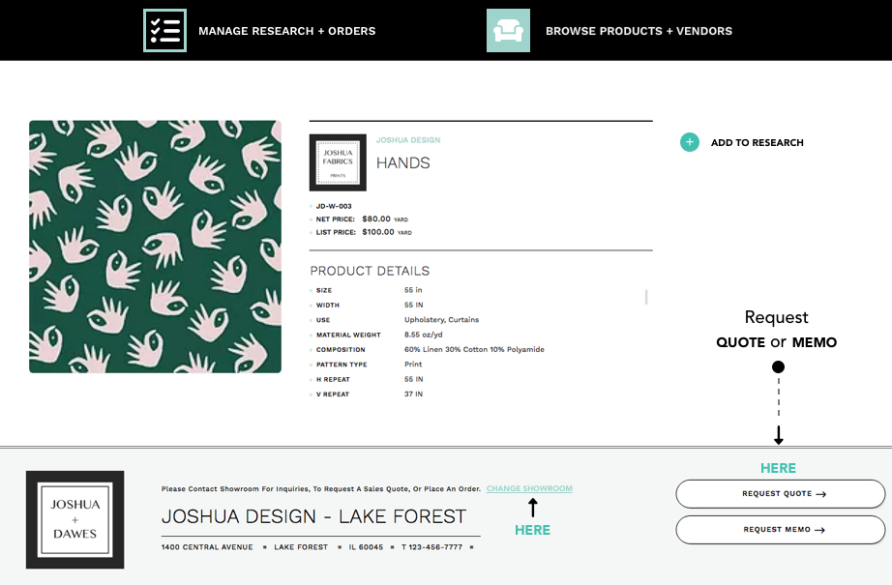
Task: Click the checklist icon for Manage Research
Action: tap(165, 31)
